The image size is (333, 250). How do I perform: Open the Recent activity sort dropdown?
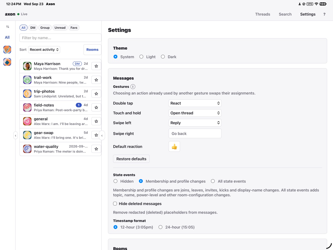pos(44,50)
